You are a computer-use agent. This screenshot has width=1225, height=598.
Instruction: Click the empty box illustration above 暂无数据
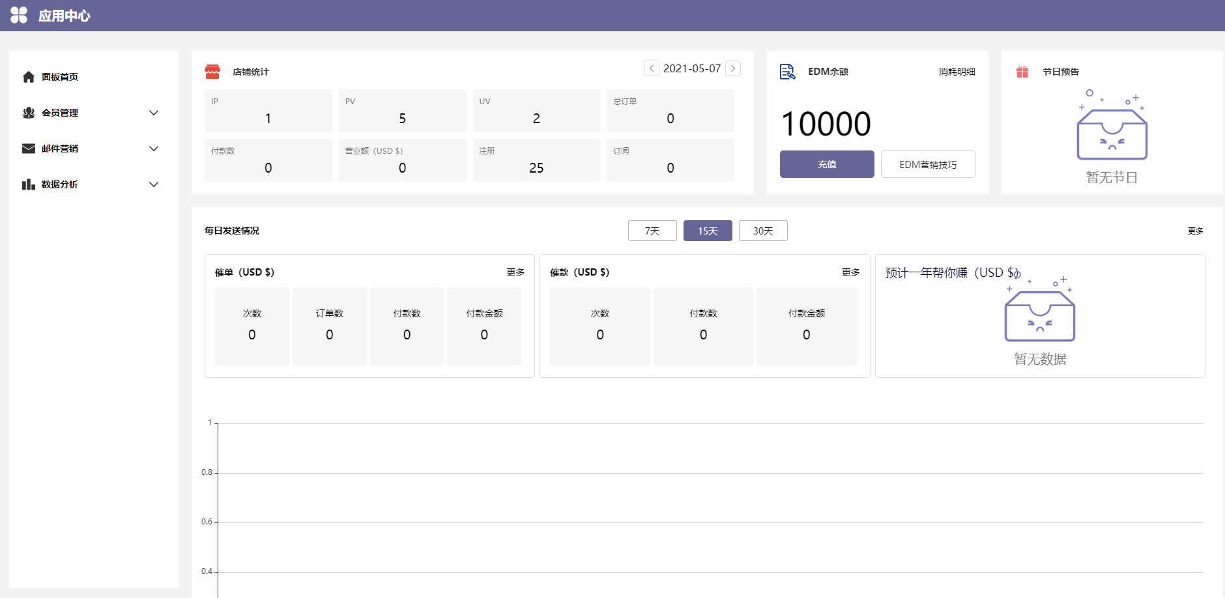pos(1040,307)
